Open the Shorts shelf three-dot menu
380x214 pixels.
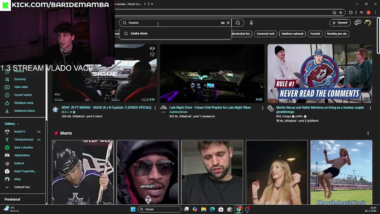(368, 133)
